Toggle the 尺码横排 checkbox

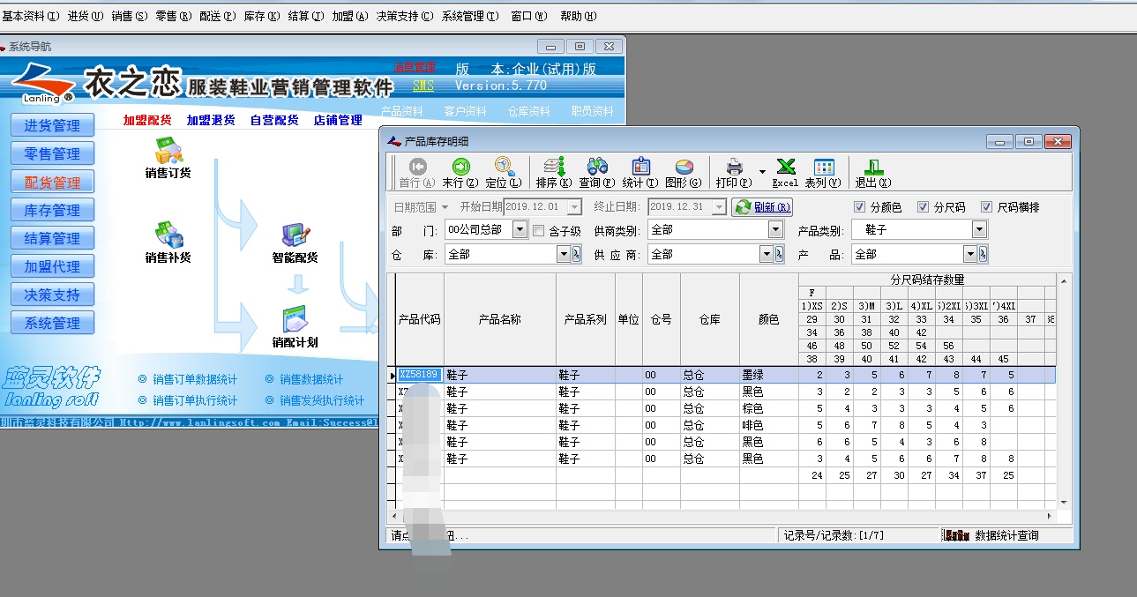click(987, 206)
